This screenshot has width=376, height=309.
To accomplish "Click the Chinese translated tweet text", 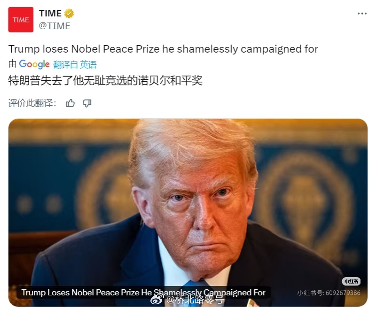I will (x=105, y=80).
